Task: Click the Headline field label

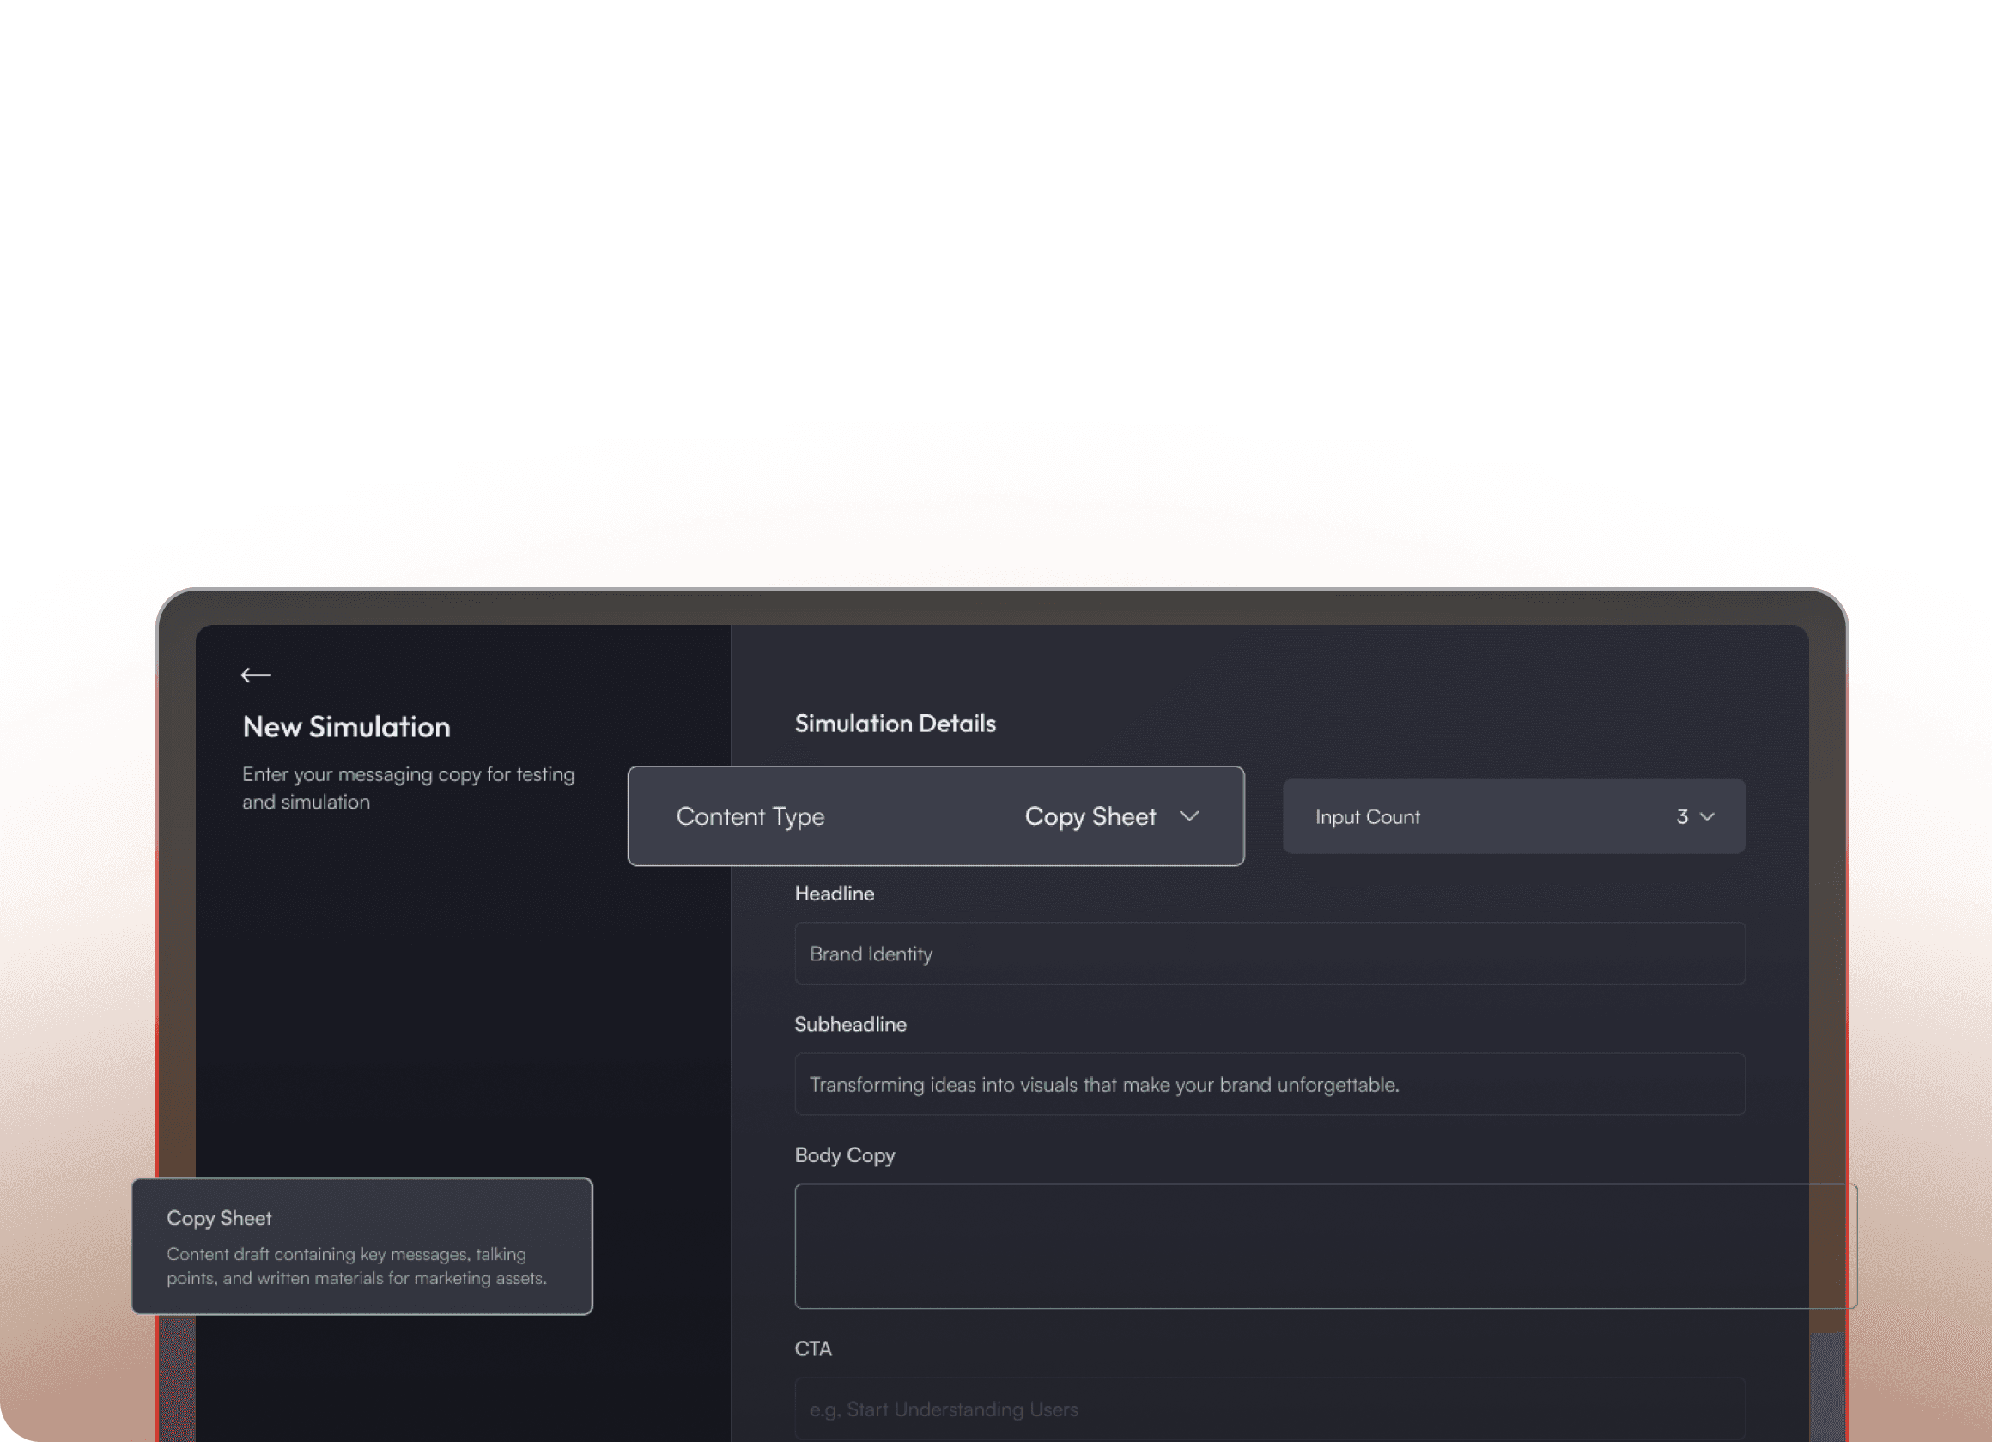Action: click(834, 894)
